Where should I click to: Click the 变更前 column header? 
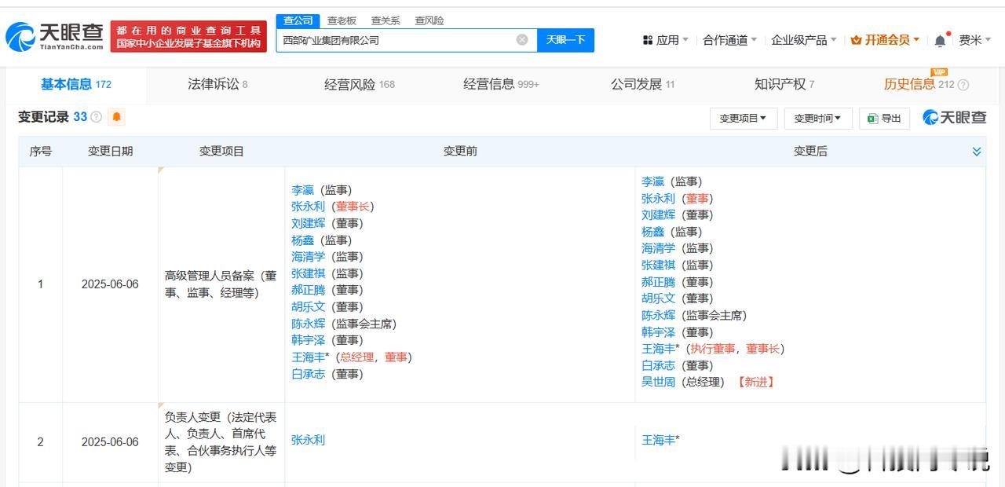[x=460, y=151]
